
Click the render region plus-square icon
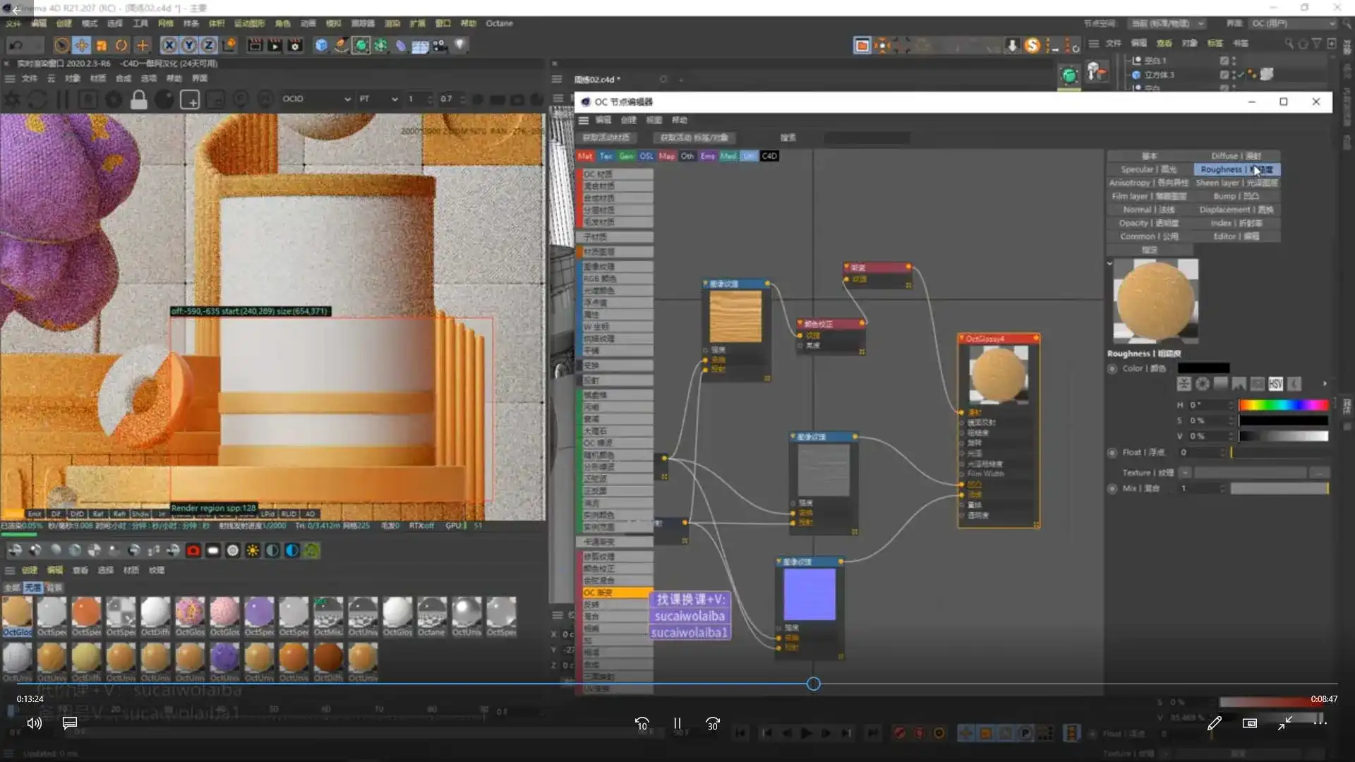point(190,100)
